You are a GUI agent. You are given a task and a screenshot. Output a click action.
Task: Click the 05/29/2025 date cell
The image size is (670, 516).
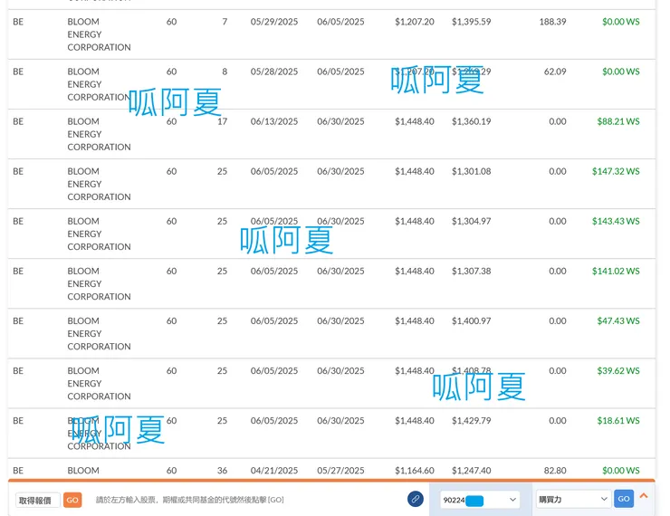[x=274, y=22]
